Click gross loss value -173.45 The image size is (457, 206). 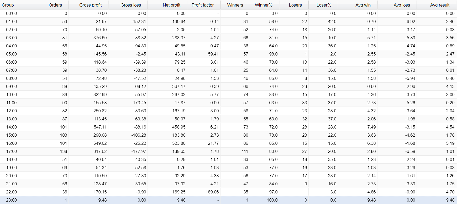pyautogui.click(x=139, y=103)
